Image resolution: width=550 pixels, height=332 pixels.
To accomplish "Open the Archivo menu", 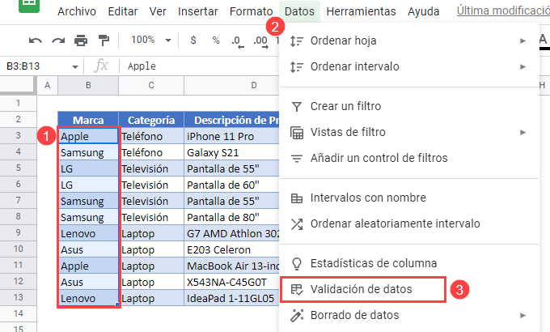I will pos(77,11).
